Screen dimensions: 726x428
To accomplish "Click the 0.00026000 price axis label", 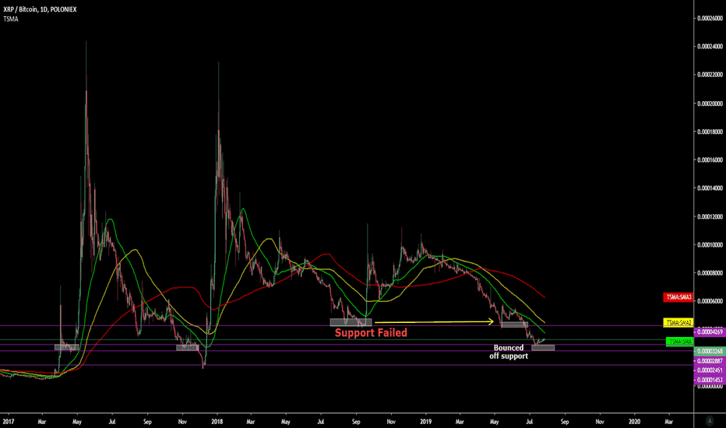I will 710,18.
